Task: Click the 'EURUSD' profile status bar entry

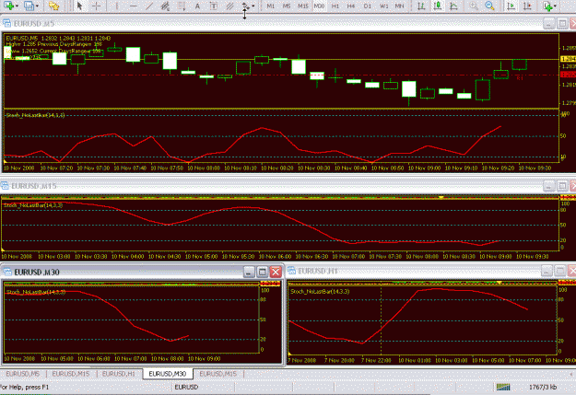Action: [186, 387]
